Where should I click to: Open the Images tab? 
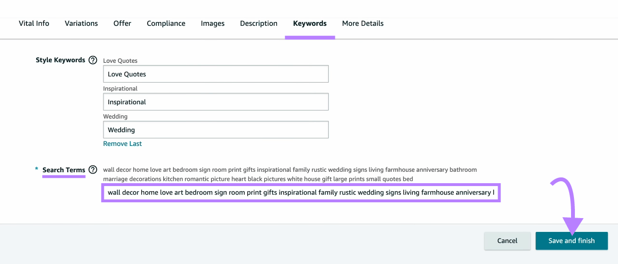[213, 23]
